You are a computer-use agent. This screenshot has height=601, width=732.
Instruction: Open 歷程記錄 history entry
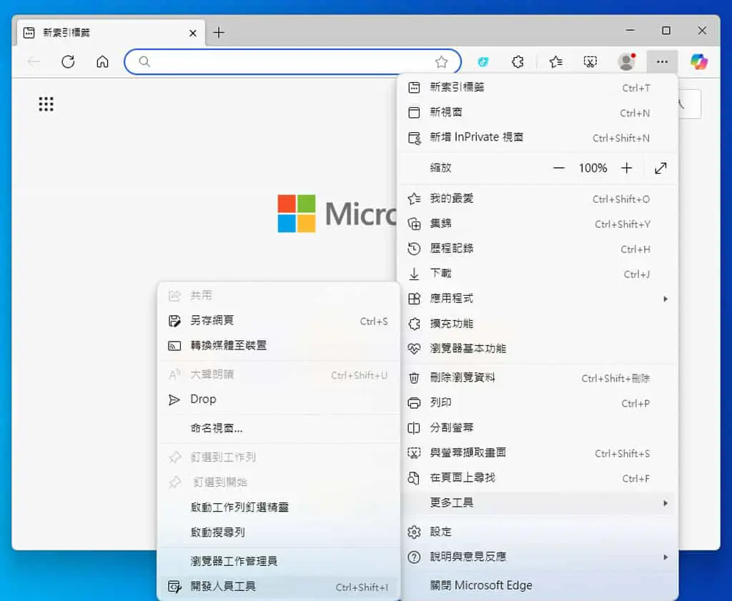pyautogui.click(x=538, y=249)
